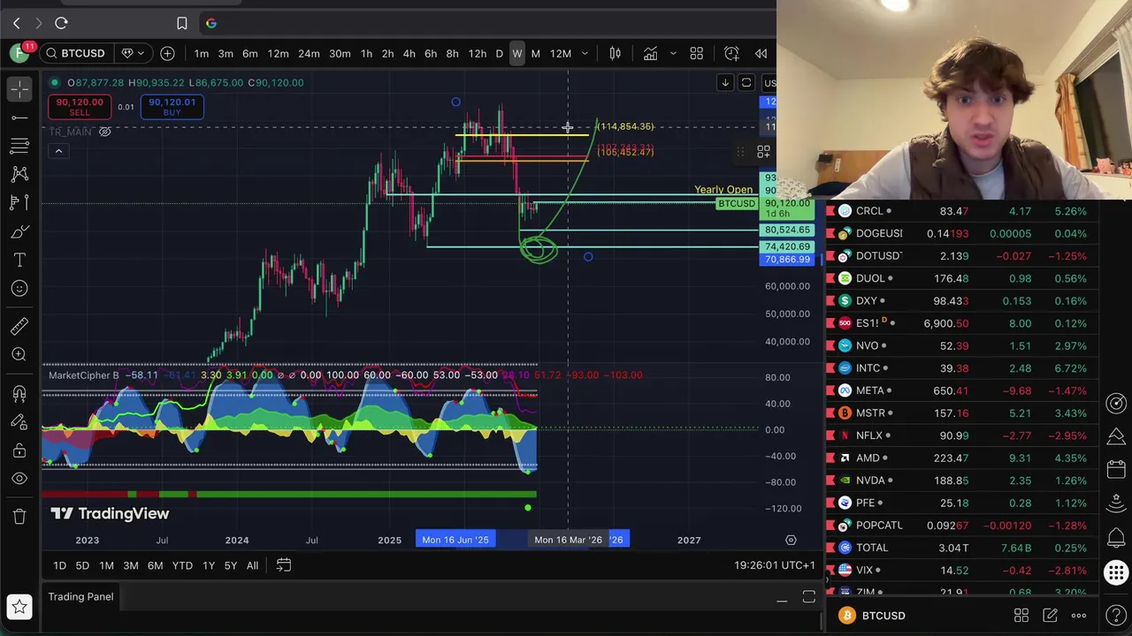1132x636 pixels.
Task: Select the 5Y date range
Action: pos(230,565)
